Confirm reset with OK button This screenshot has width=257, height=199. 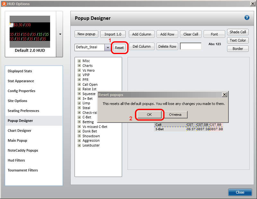(149, 115)
